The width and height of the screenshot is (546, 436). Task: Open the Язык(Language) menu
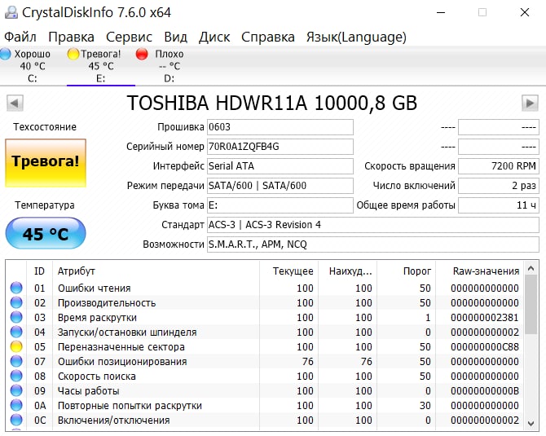(x=356, y=37)
